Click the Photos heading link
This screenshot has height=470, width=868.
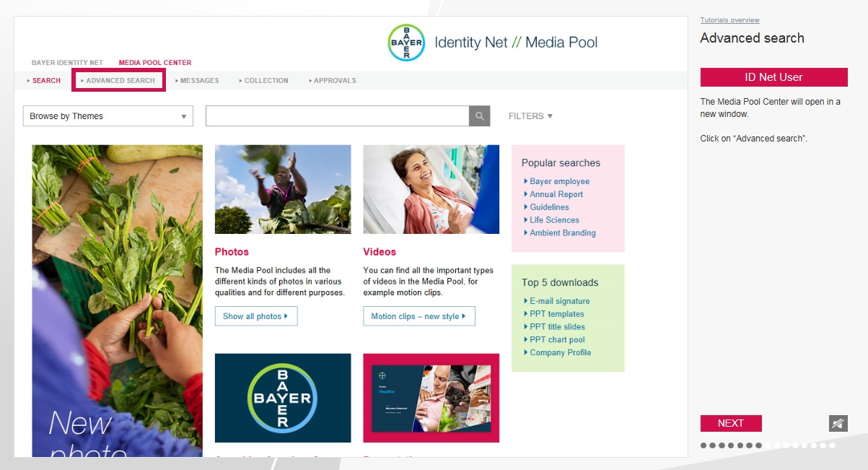[x=232, y=252]
